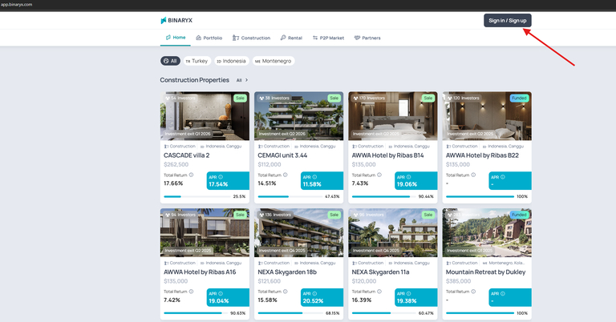Switch to the Home tab
This screenshot has width=616, height=322.
coord(176,38)
